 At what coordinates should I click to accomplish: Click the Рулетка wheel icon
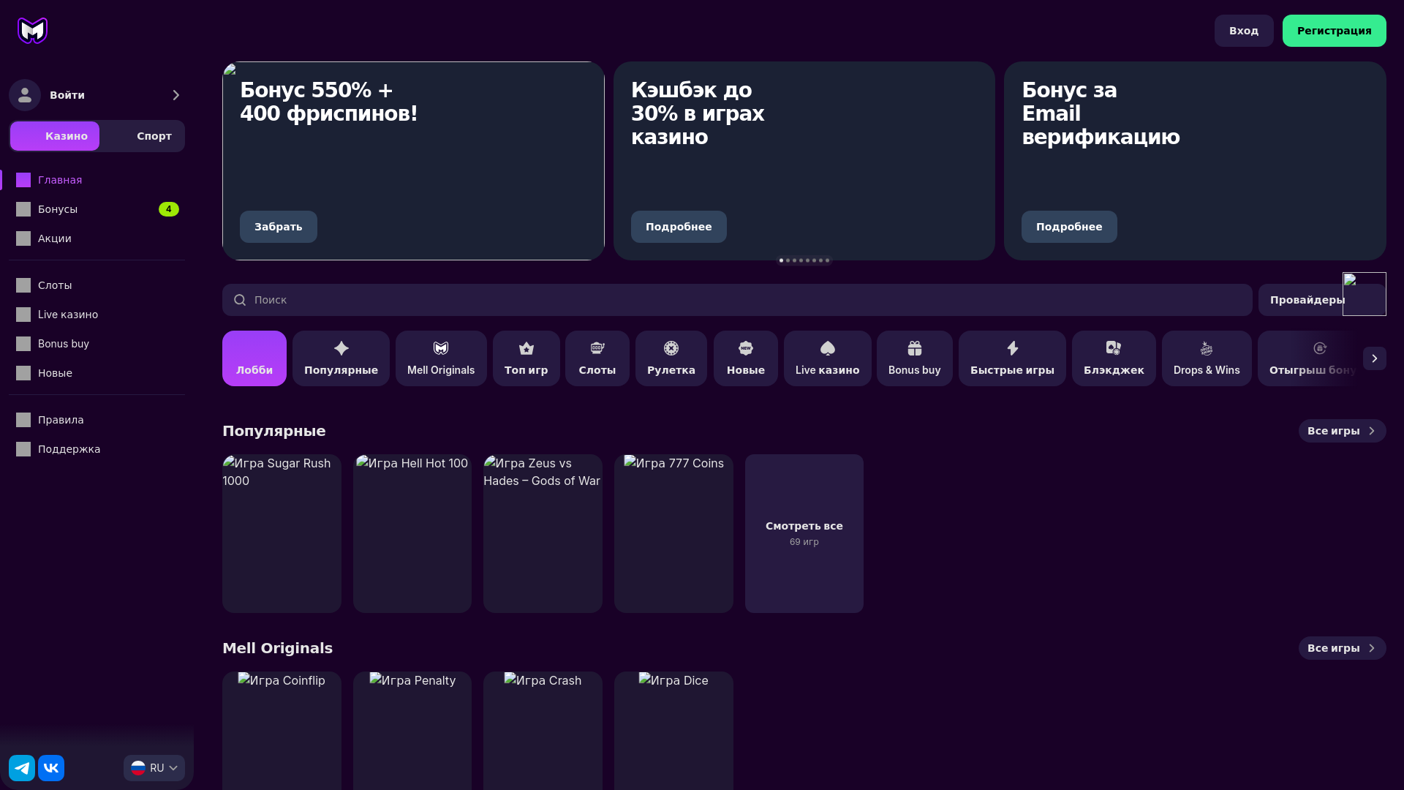(x=671, y=348)
